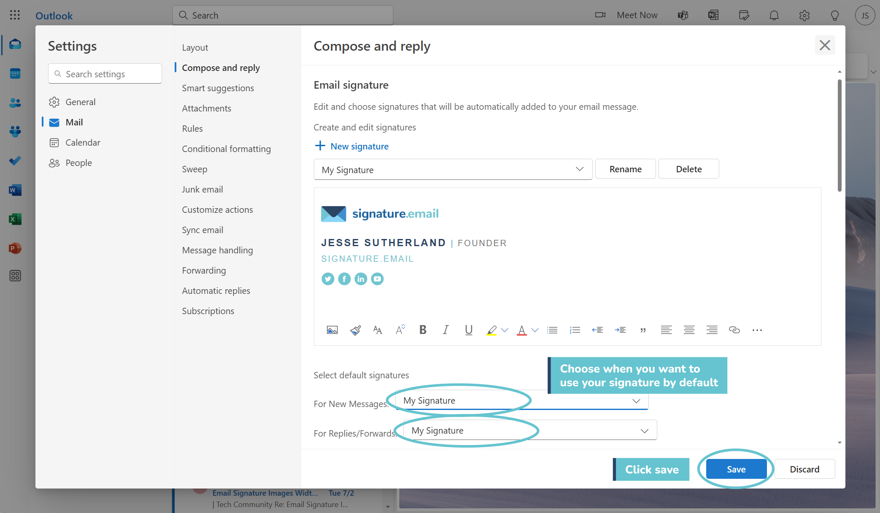Open the Automatic replies settings section
This screenshot has width=880, height=513.
216,290
